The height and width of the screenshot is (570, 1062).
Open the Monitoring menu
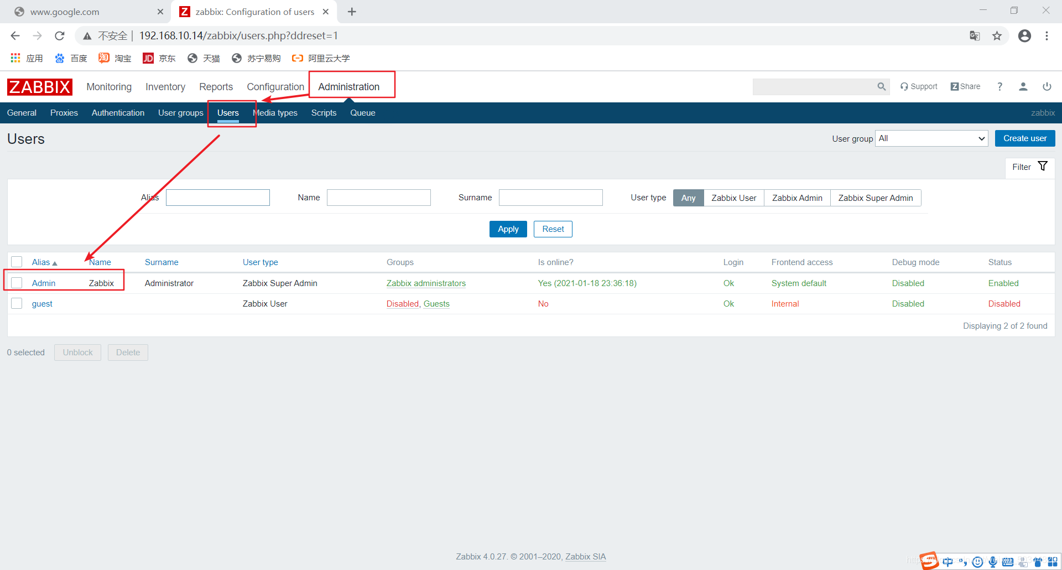point(109,87)
